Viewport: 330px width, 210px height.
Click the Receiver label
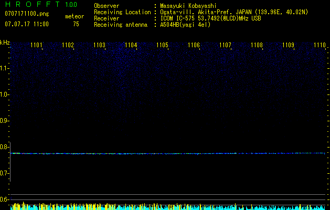[x=107, y=18]
